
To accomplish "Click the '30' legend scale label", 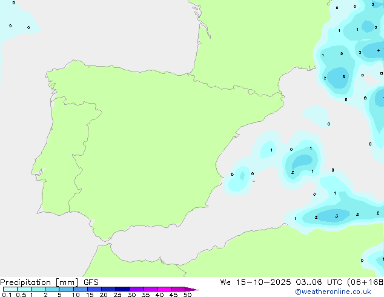I will point(131,295).
